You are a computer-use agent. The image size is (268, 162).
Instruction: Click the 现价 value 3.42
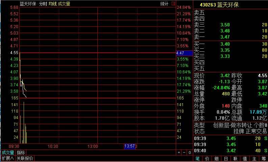(x=225, y=75)
